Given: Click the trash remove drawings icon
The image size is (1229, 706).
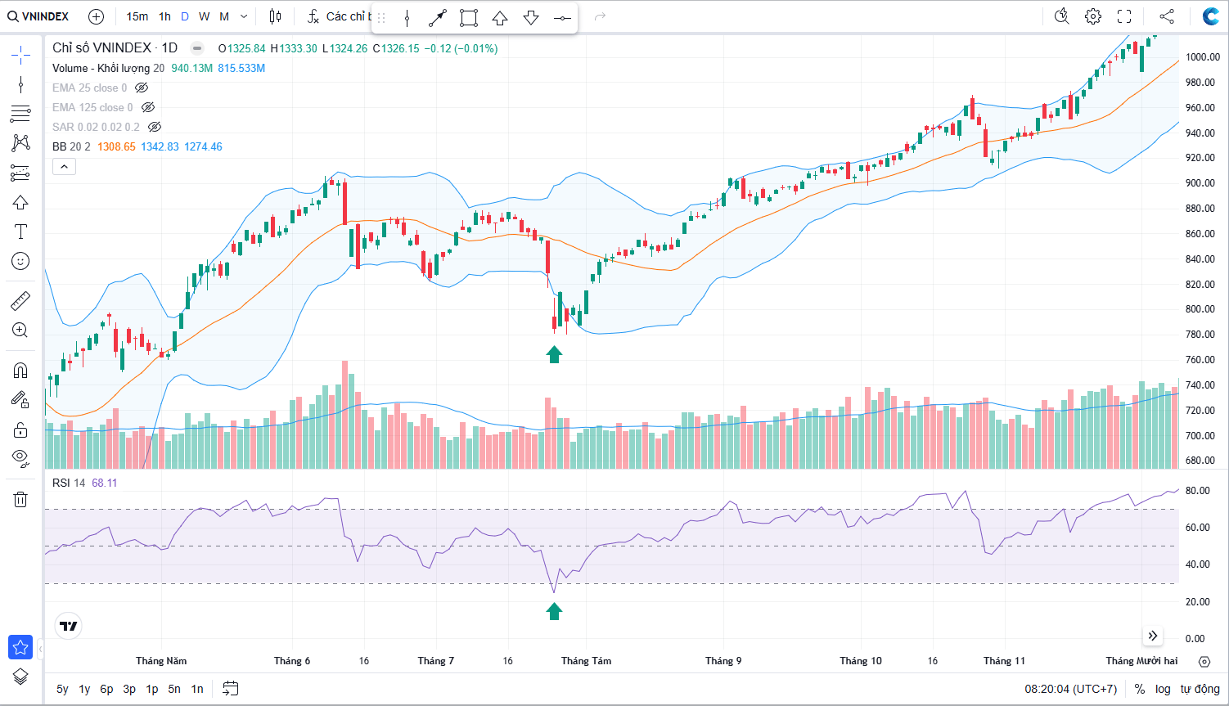Looking at the screenshot, I should tap(20, 499).
